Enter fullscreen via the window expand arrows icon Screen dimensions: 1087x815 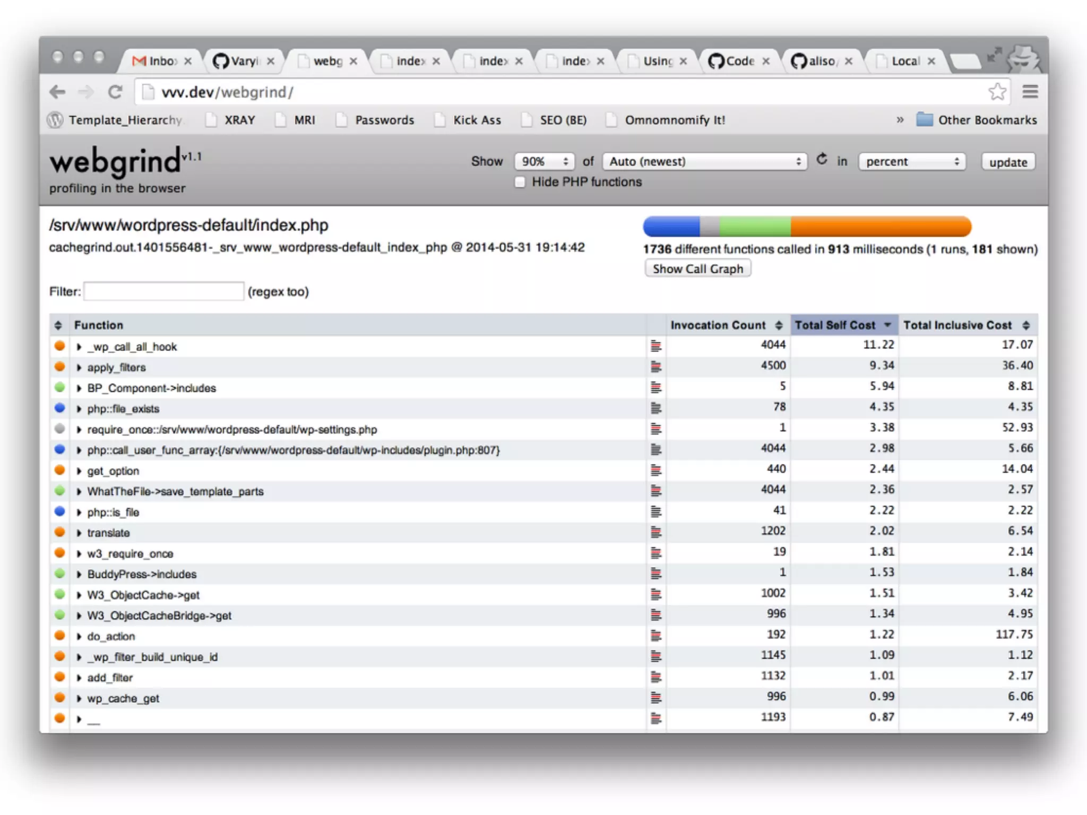[994, 55]
